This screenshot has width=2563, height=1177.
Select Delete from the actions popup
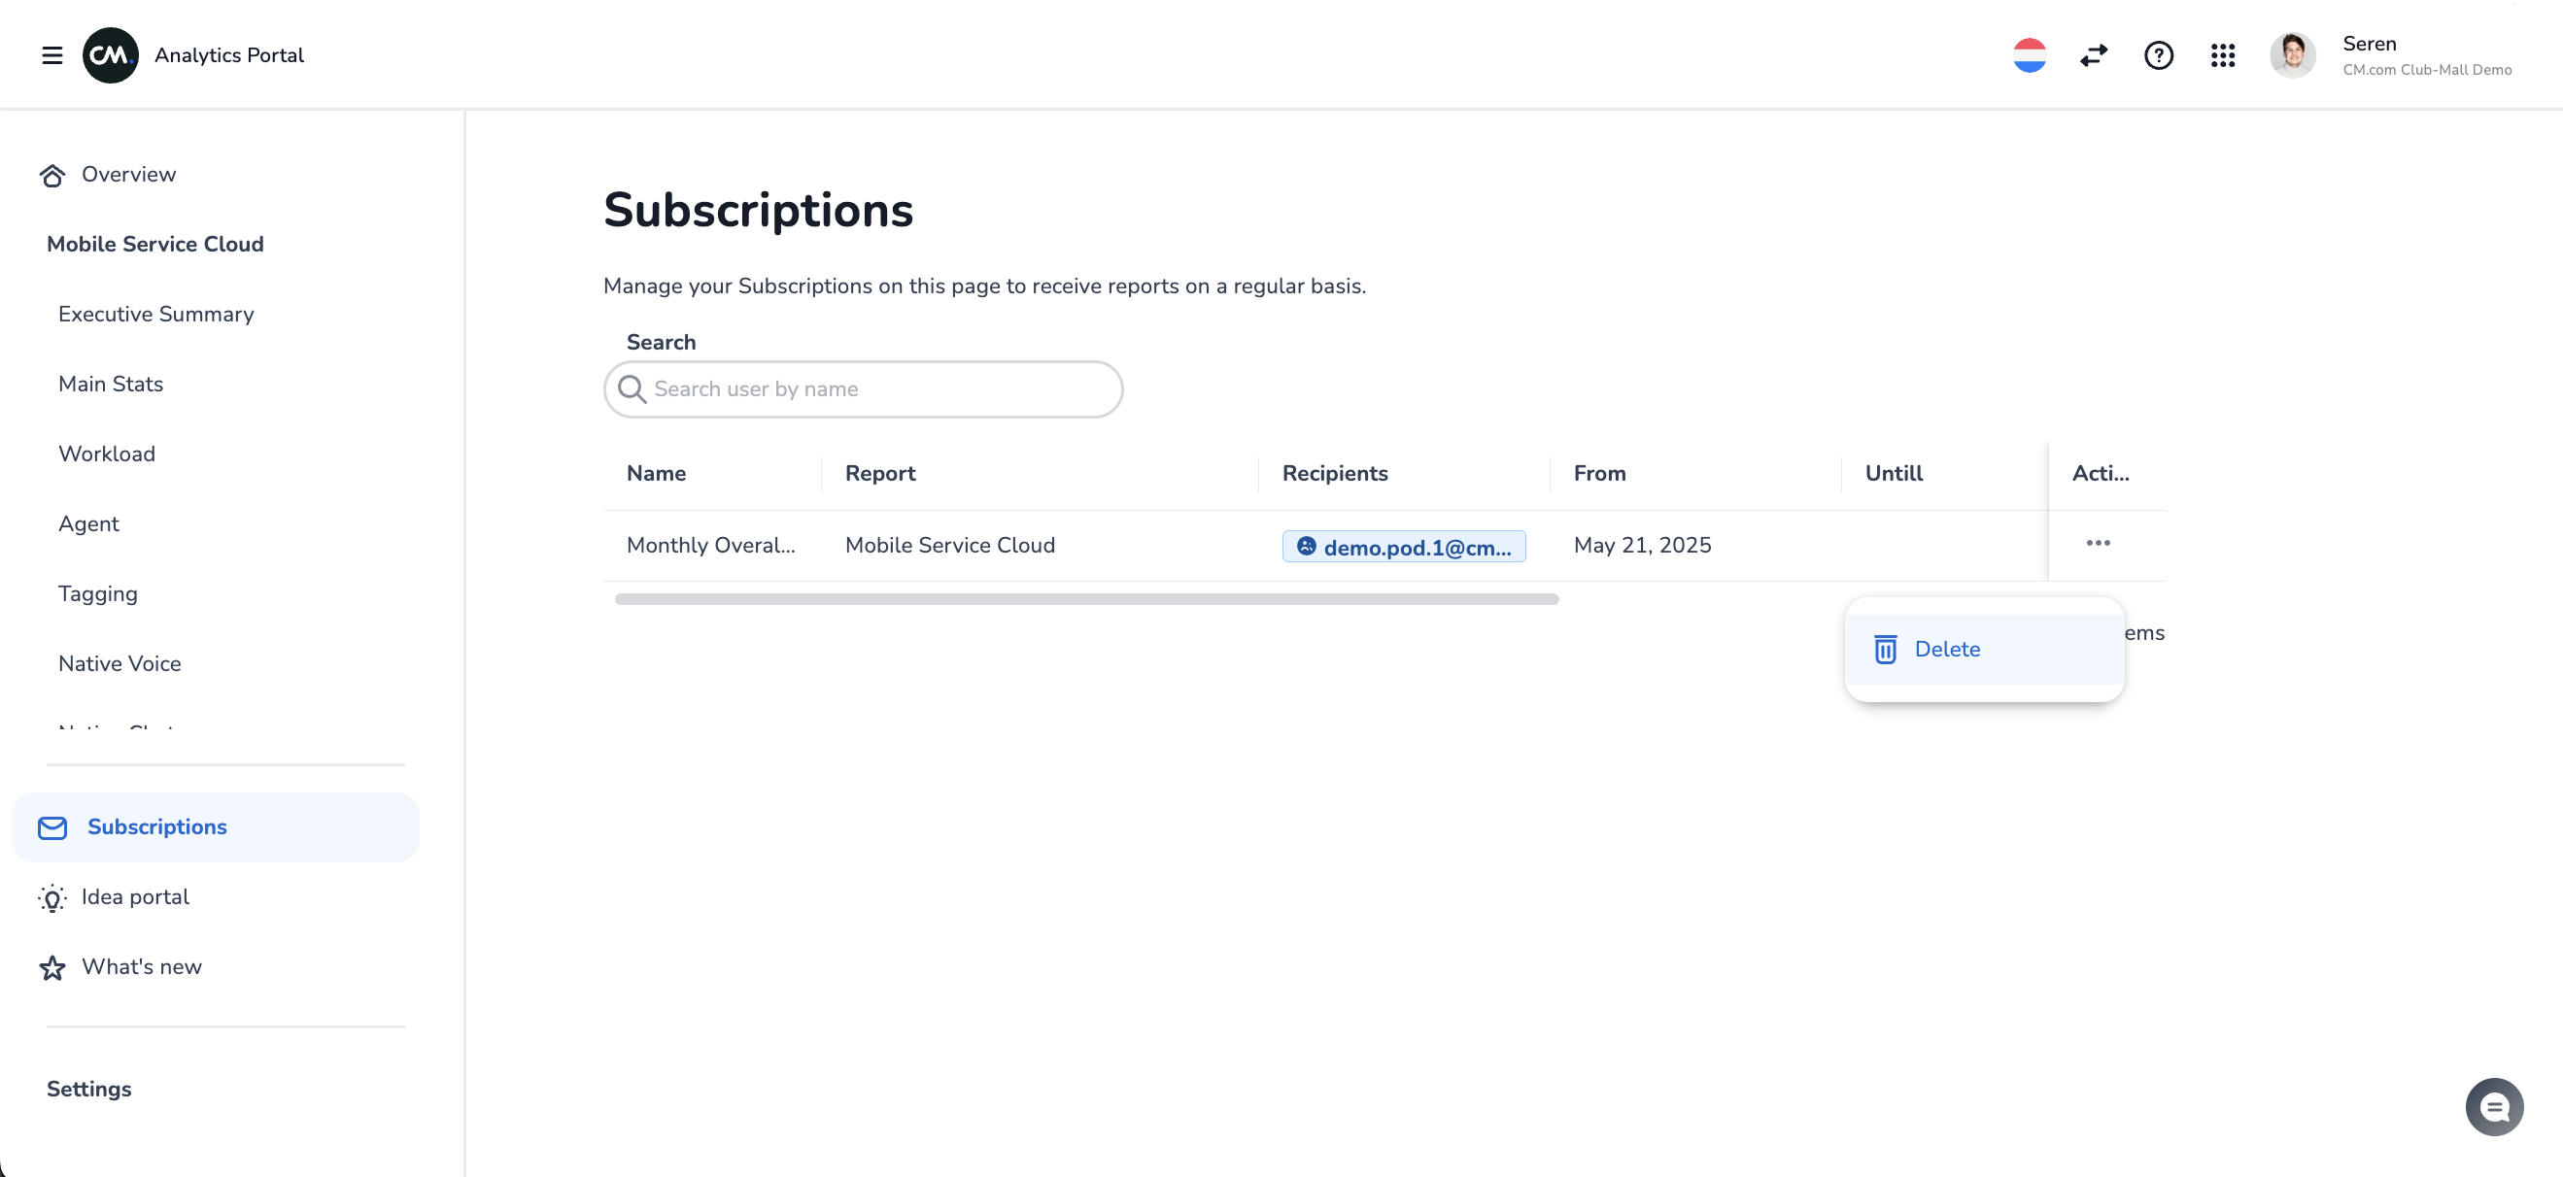1946,649
